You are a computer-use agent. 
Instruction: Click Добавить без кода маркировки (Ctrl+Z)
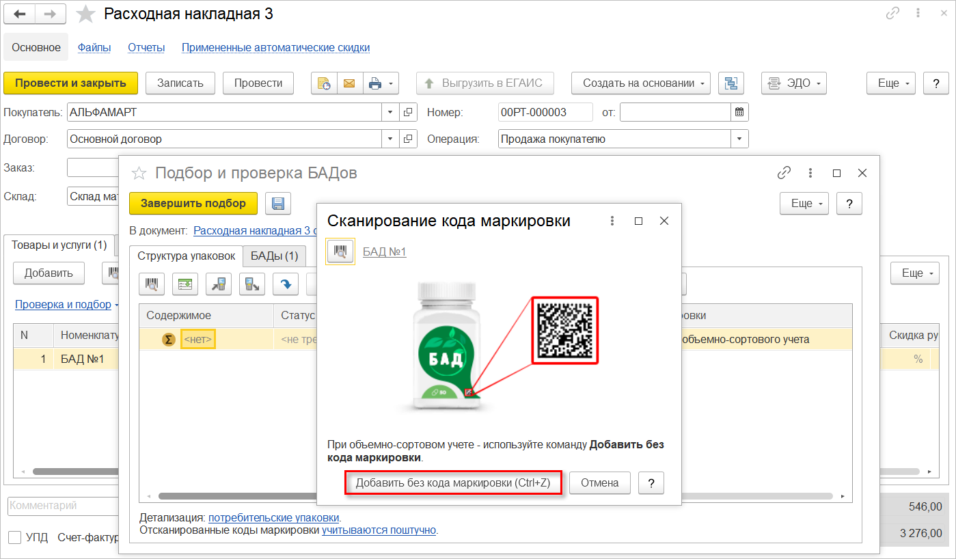(453, 483)
